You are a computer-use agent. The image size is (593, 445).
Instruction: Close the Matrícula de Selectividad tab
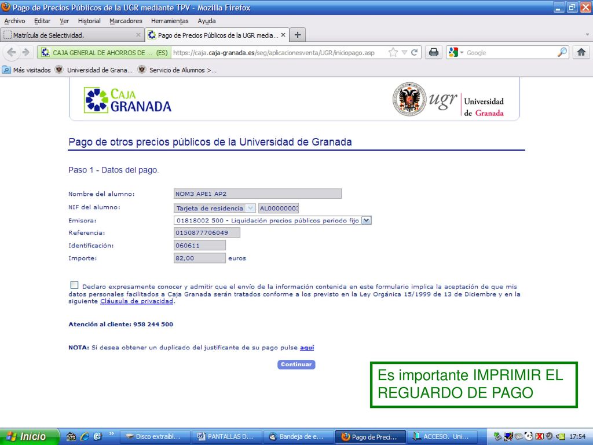click(x=138, y=35)
